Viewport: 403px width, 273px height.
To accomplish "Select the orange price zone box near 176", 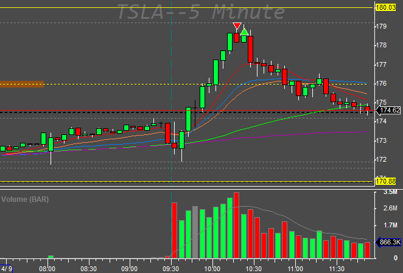I will [x=22, y=85].
